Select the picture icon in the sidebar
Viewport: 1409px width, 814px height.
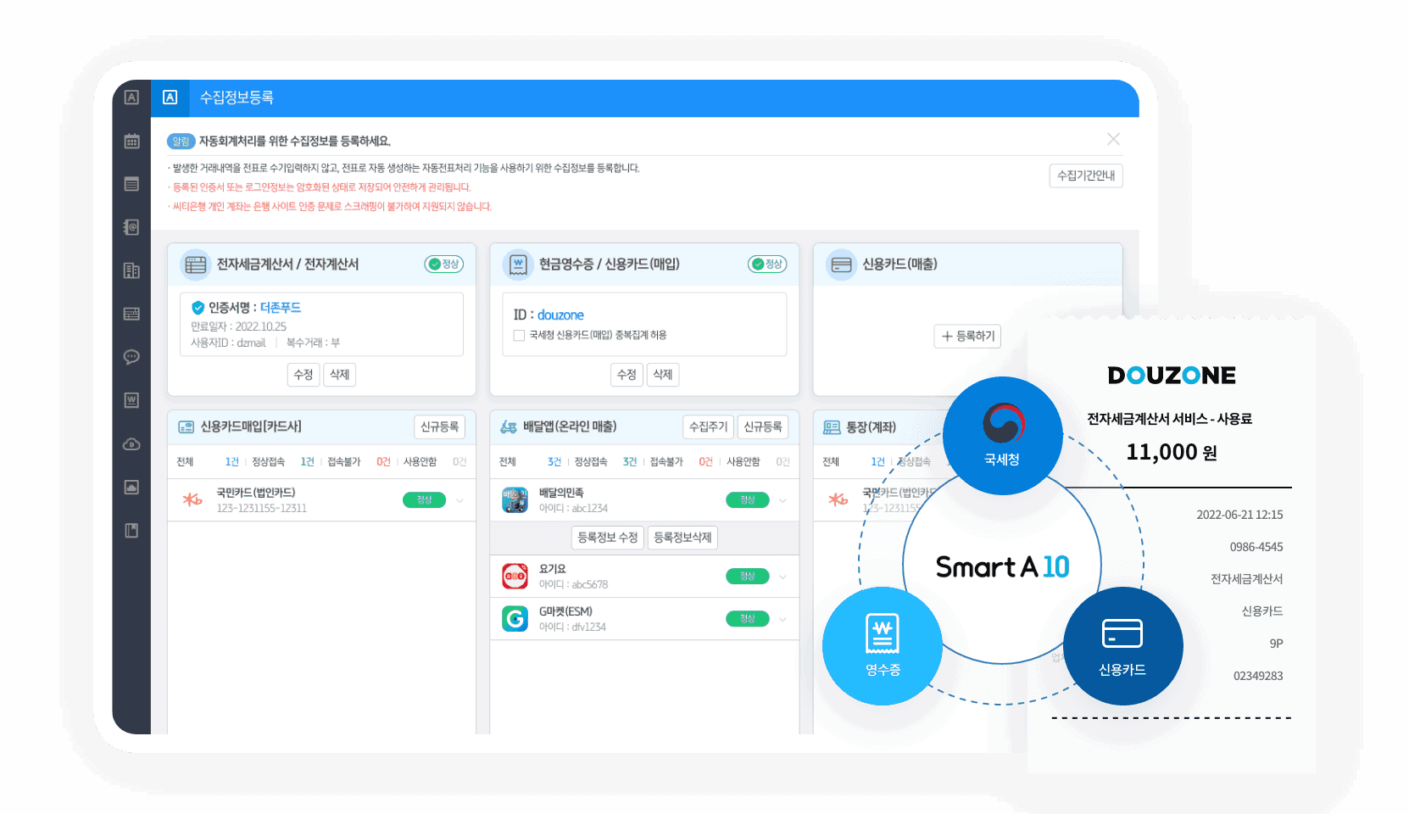coord(131,487)
